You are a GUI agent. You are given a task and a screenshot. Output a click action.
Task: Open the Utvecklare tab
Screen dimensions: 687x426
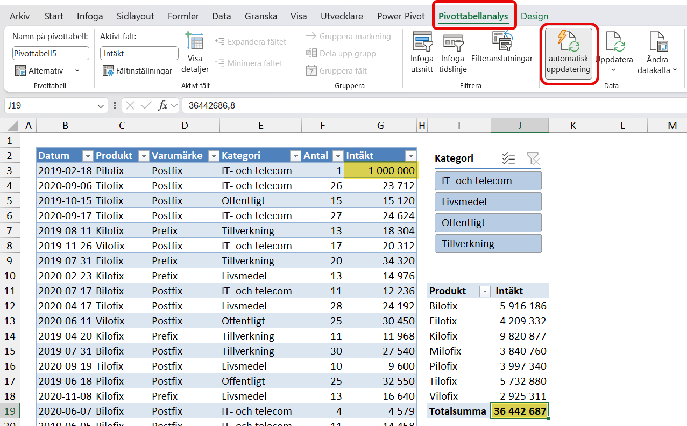click(x=342, y=16)
